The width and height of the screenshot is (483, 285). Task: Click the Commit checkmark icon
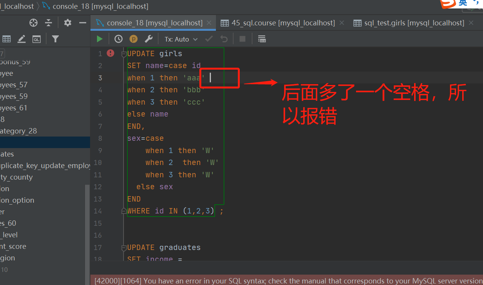point(209,39)
